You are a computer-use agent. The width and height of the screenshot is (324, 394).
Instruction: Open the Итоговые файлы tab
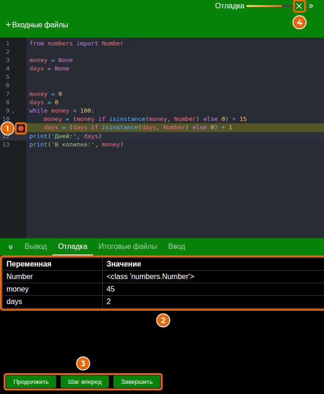coord(127,247)
